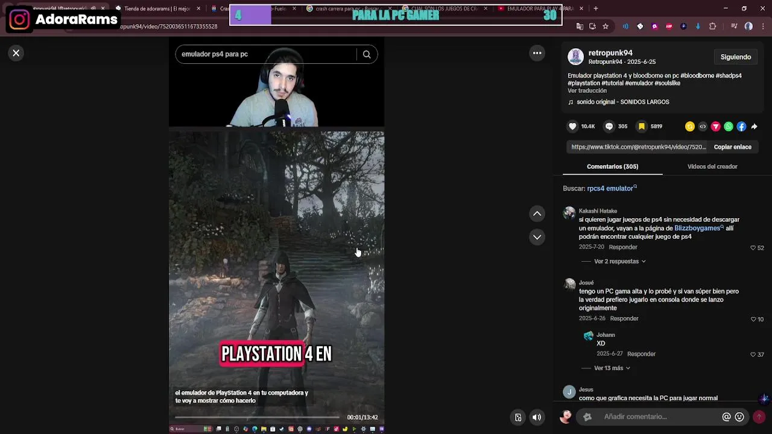Open the three-dots video options menu
Screen dimensions: 772x434
[x=537, y=53]
